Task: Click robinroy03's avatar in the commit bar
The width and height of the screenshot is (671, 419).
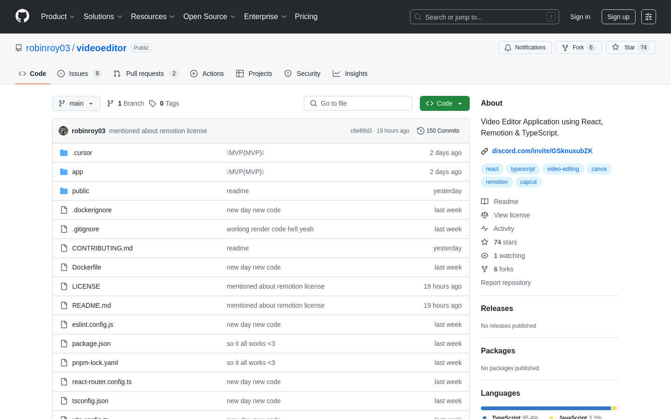Action: tap(63, 131)
